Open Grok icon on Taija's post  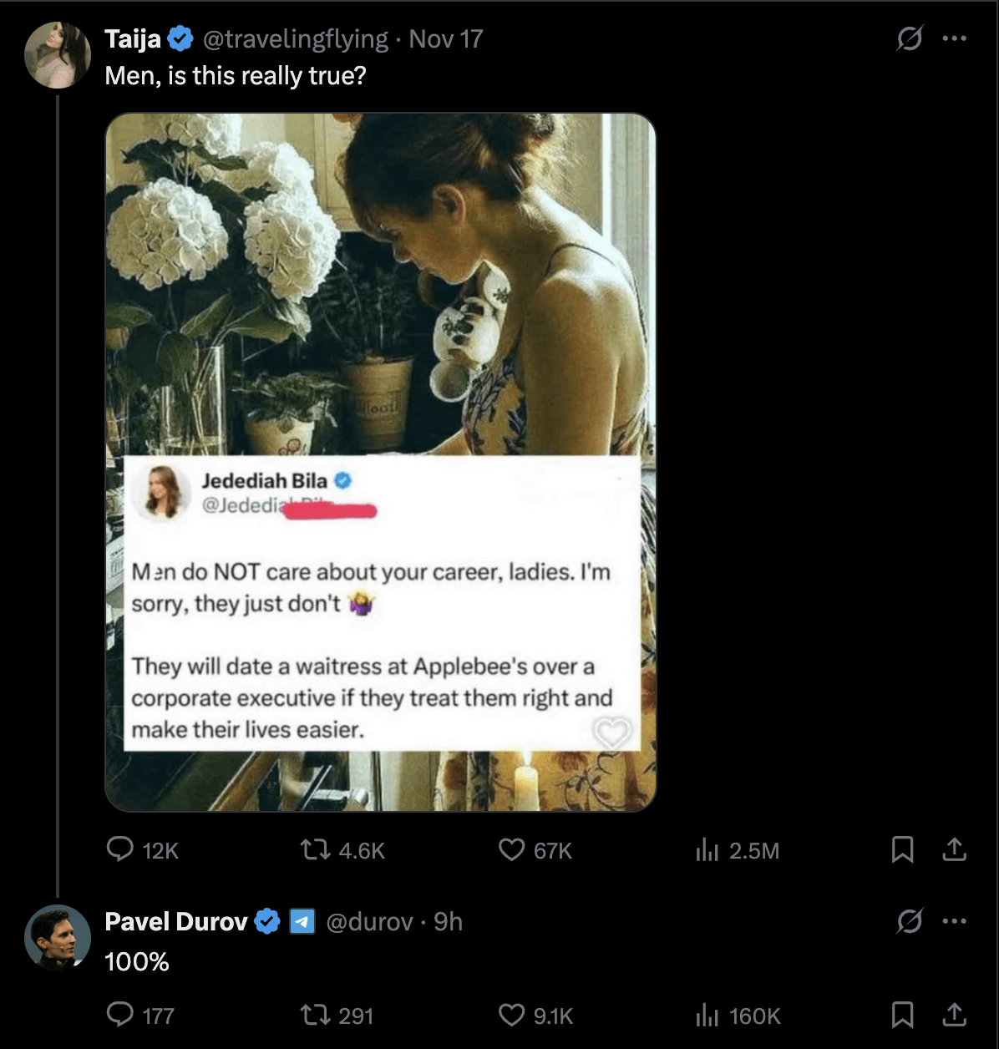coord(909,38)
